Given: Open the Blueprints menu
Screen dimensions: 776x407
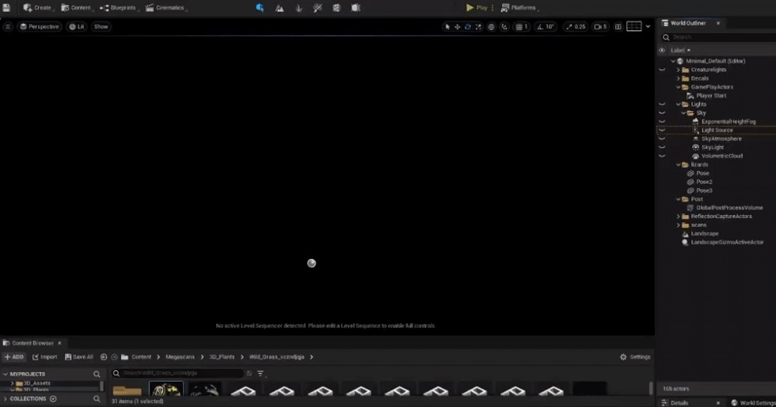Looking at the screenshot, I should click(x=118, y=8).
